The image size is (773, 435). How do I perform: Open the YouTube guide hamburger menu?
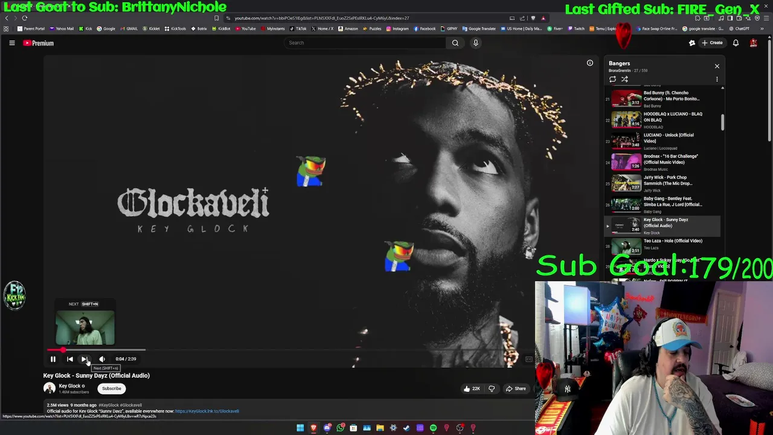11,43
